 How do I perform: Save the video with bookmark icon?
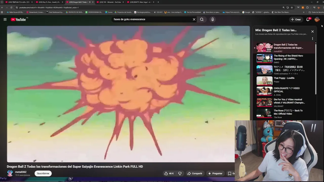click(230, 173)
